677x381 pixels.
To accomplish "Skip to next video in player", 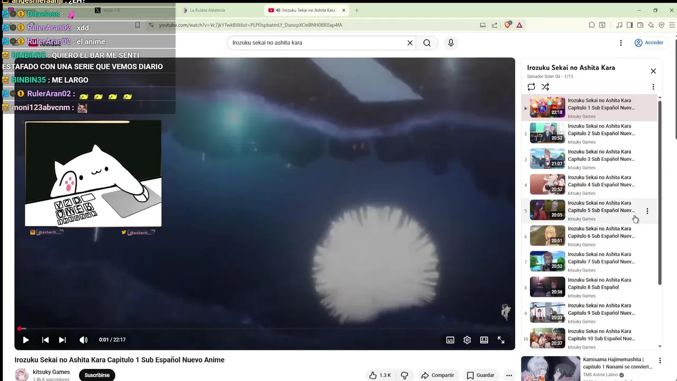I will 62,340.
